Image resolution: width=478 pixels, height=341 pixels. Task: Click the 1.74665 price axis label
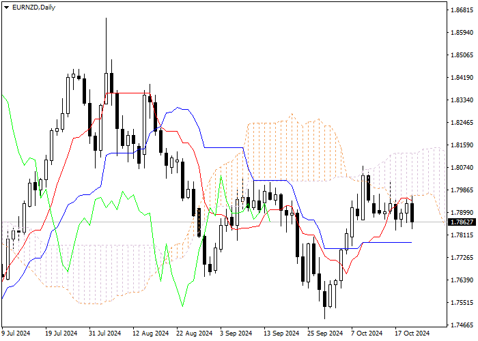(x=462, y=325)
